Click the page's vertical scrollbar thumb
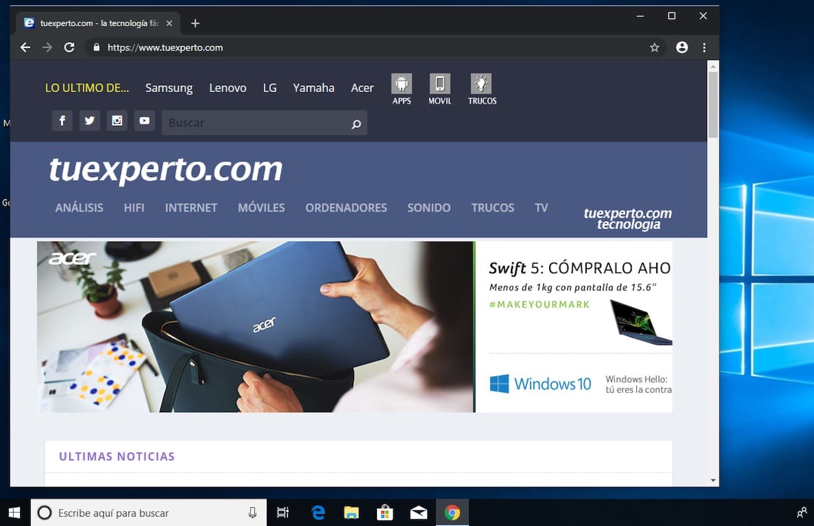The height and width of the screenshot is (526, 814). coord(713,104)
